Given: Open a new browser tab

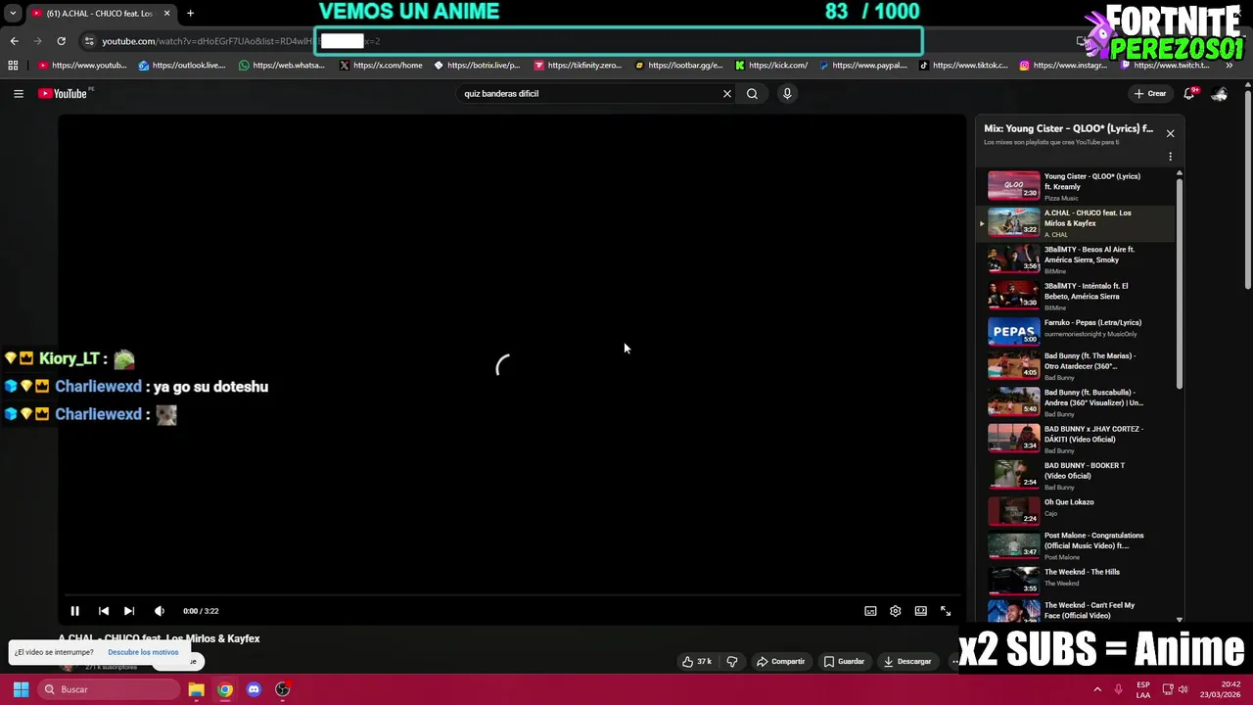Looking at the screenshot, I should (190, 13).
